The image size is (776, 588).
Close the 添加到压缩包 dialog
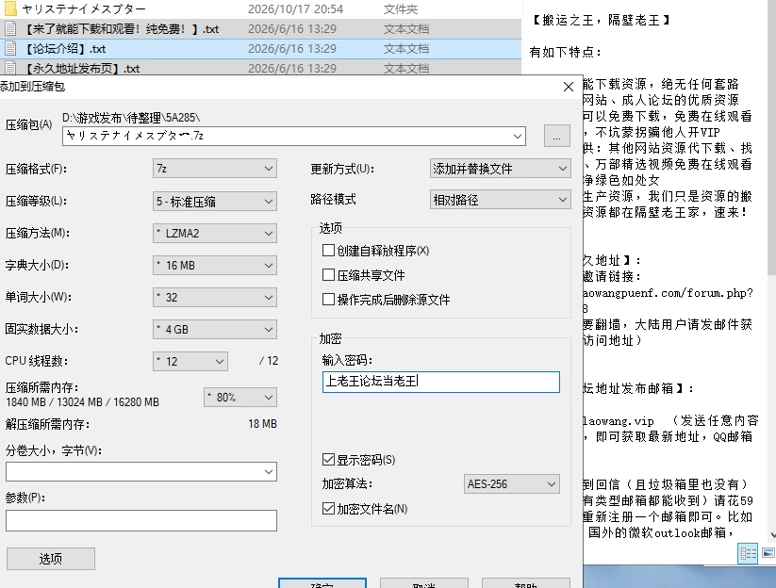569,87
